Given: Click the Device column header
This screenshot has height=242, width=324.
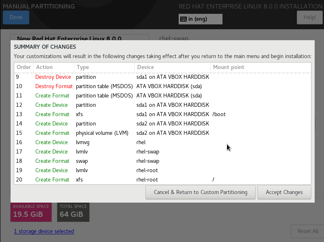Looking at the screenshot, I should (x=173, y=67).
